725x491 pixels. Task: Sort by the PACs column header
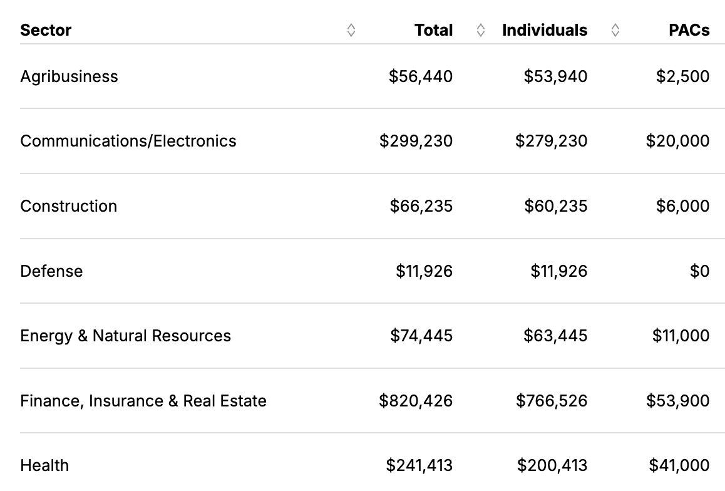[689, 30]
